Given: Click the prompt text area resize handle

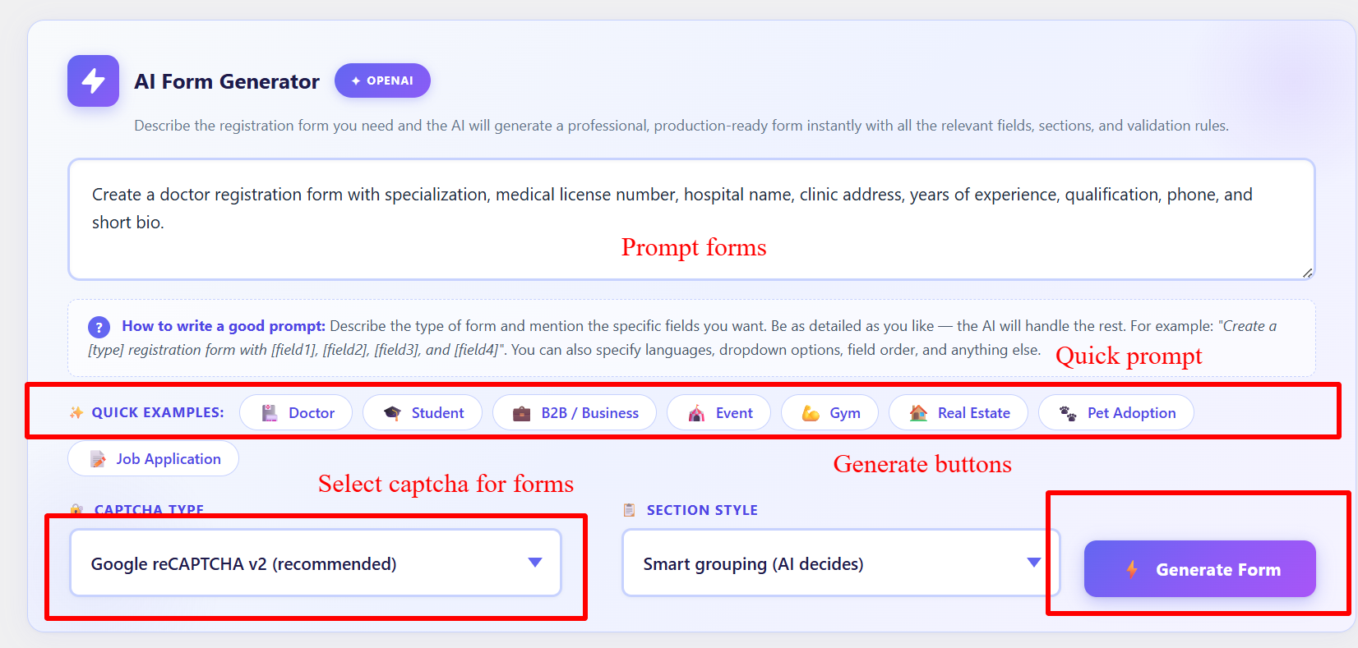Looking at the screenshot, I should pyautogui.click(x=1307, y=273).
